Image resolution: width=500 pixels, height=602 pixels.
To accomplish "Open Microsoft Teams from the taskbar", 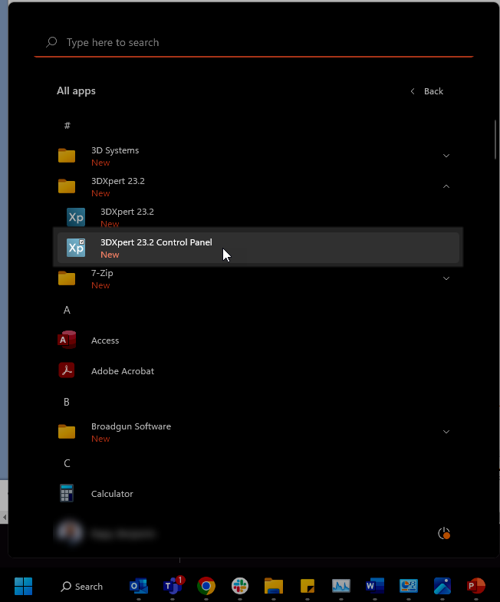I will [173, 587].
